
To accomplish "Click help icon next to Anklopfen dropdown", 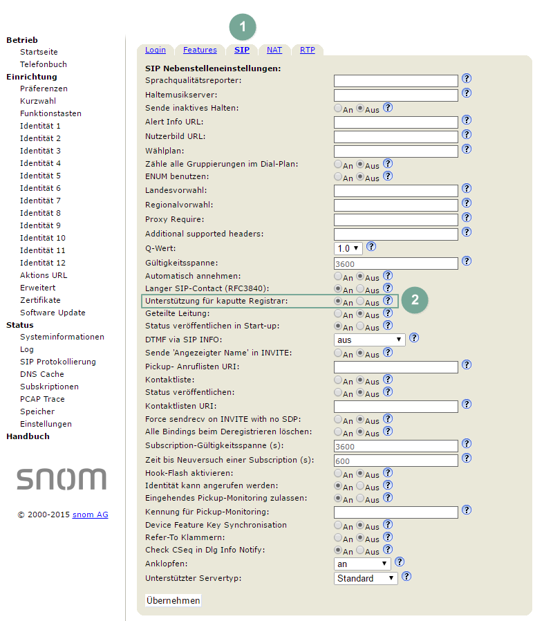I will [399, 562].
